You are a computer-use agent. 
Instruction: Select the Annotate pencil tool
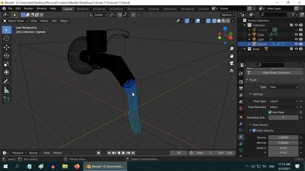(x=6, y=82)
